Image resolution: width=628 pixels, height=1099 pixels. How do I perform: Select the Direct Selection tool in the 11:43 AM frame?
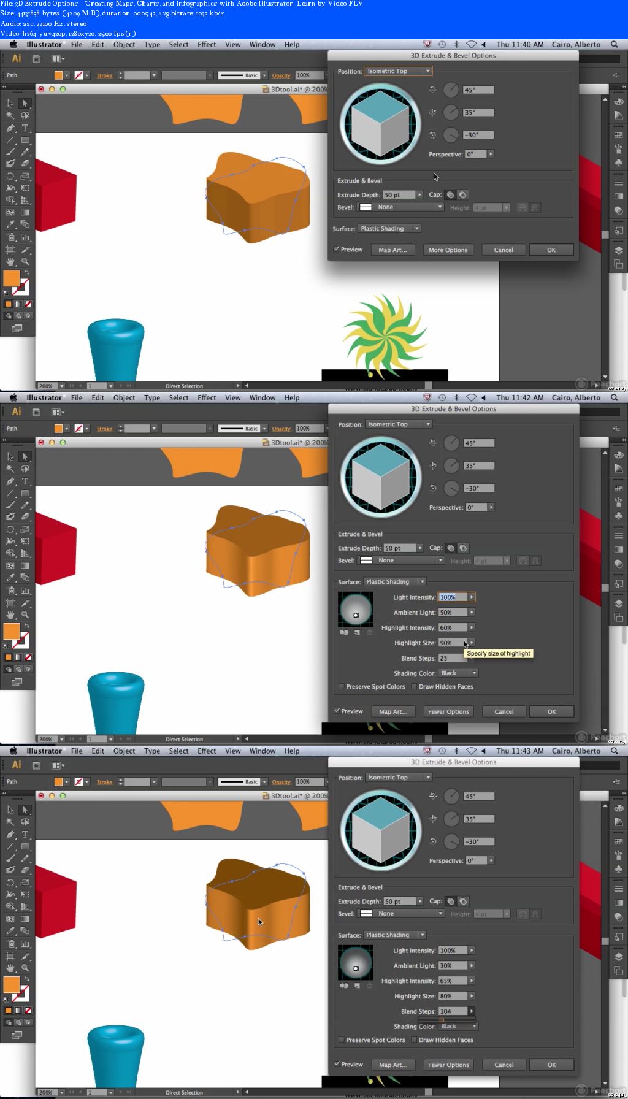coord(25,810)
